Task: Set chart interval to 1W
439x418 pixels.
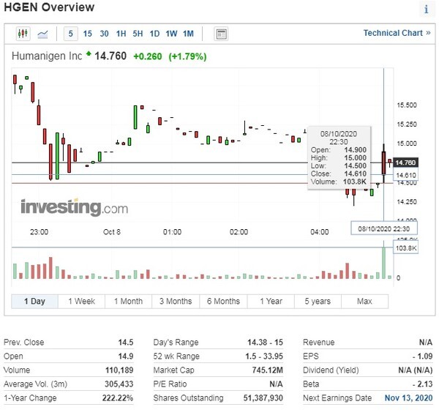Action: [171, 34]
